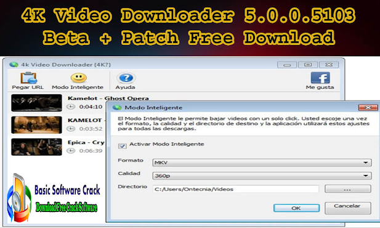Click the Directorio path input field
The image size is (380, 228).
[x=235, y=189]
